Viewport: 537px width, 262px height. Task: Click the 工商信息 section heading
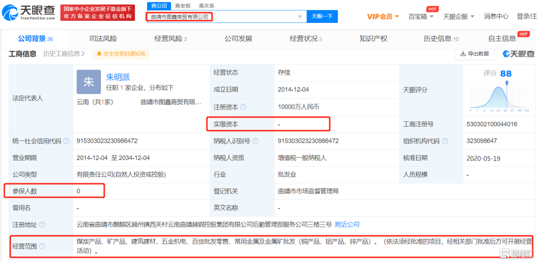pos(22,54)
